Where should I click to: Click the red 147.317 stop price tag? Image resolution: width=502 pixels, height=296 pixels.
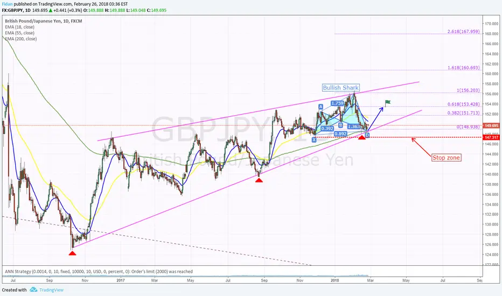pos(491,137)
